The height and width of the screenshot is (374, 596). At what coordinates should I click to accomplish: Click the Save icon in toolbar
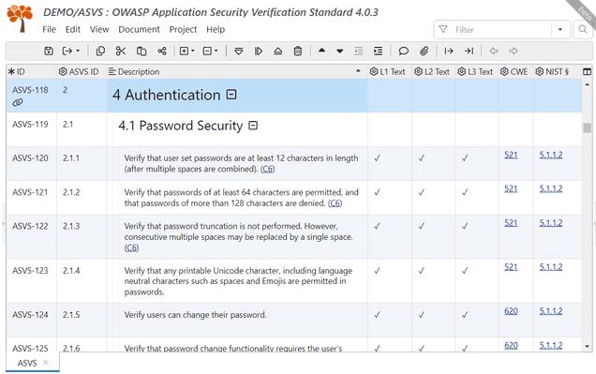[x=49, y=51]
